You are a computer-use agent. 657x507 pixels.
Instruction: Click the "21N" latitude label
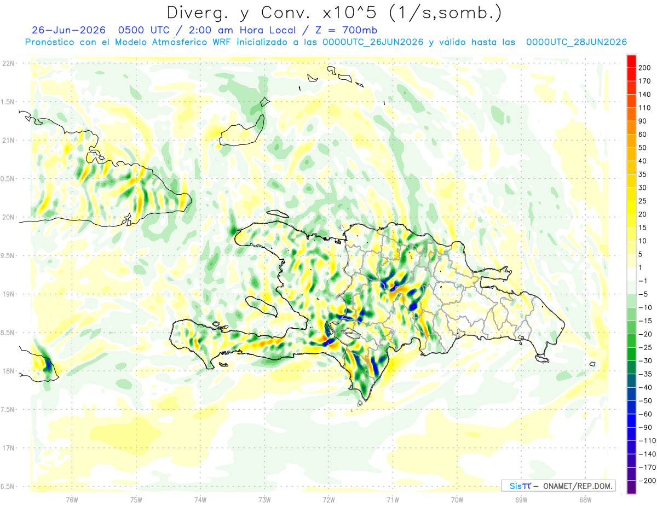coord(8,141)
